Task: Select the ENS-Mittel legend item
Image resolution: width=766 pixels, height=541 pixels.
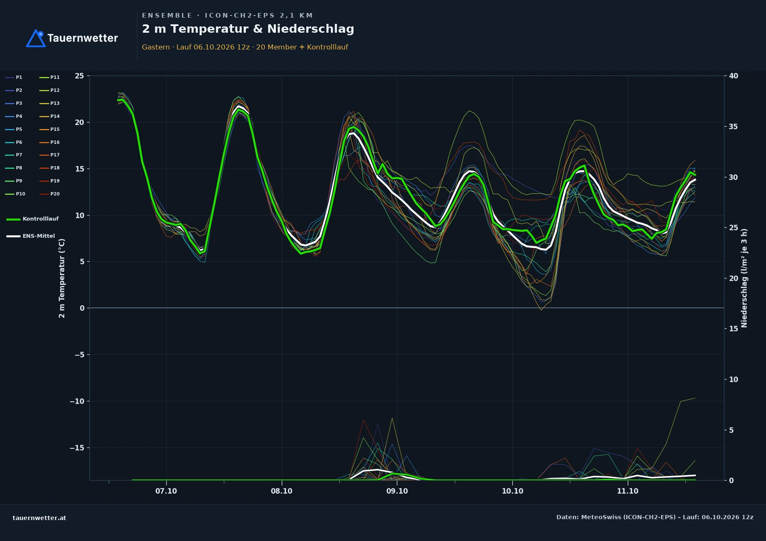Action: pos(31,236)
